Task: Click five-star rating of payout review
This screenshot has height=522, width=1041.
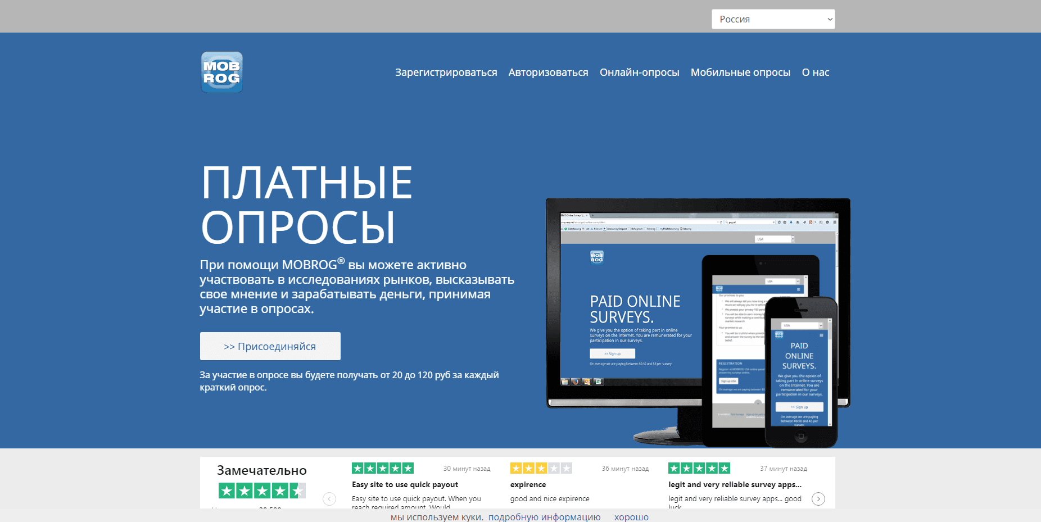Action: pyautogui.click(x=383, y=468)
